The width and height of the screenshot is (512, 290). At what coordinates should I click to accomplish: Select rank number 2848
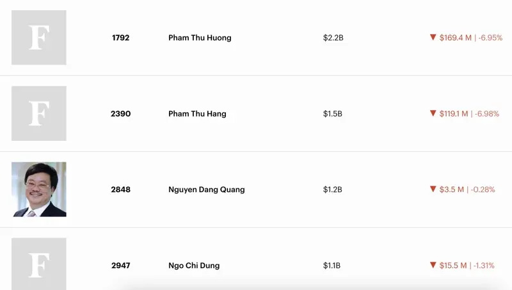(x=120, y=189)
